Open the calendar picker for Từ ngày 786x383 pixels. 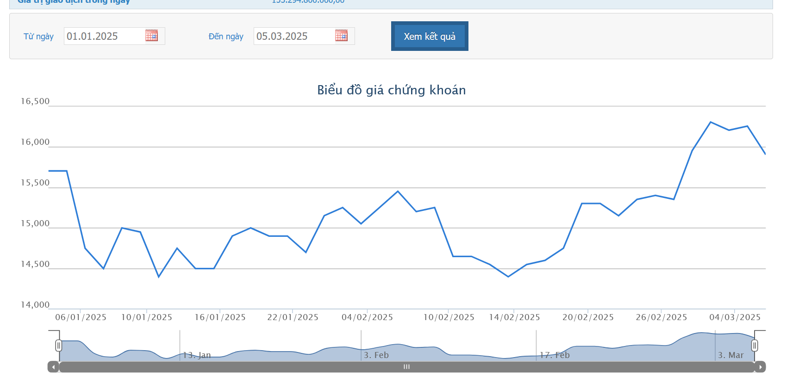coord(151,36)
